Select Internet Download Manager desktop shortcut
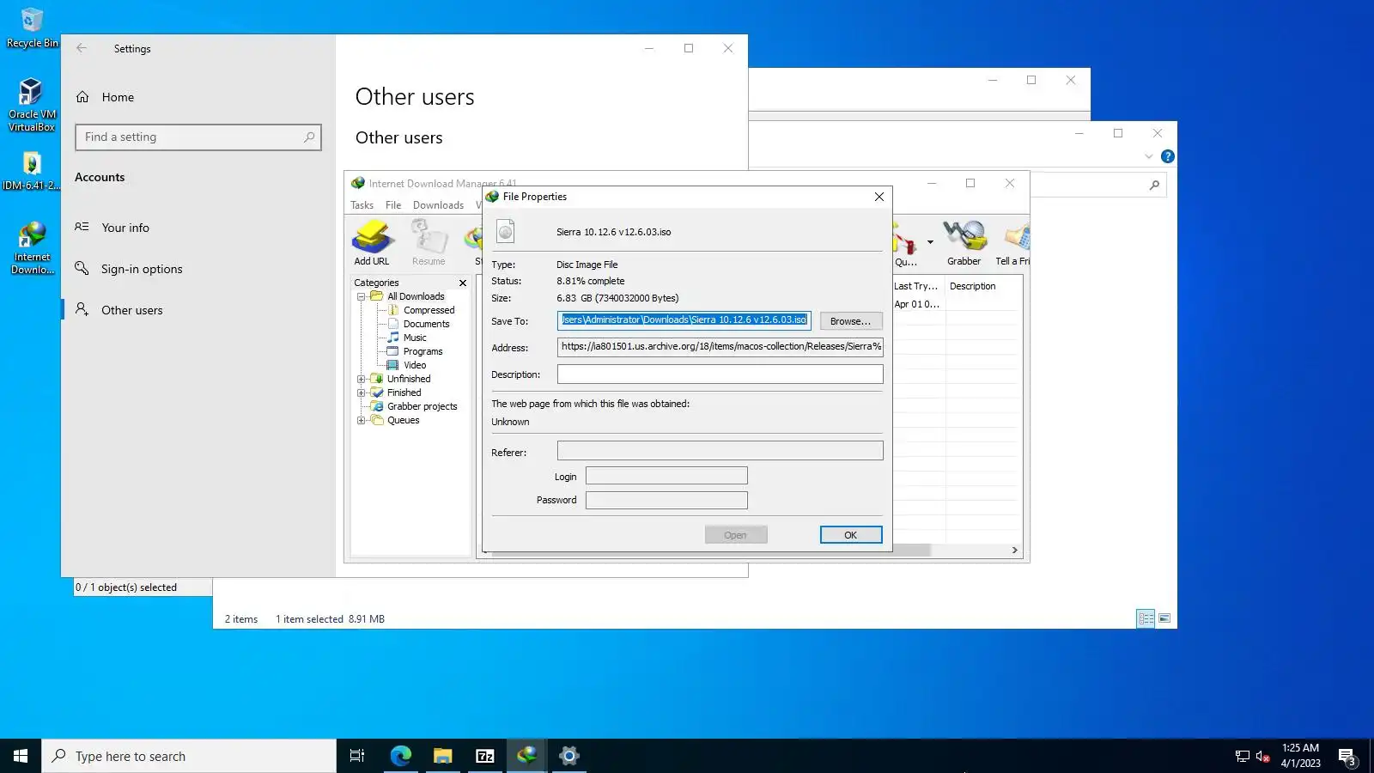The width and height of the screenshot is (1374, 773). click(32, 248)
